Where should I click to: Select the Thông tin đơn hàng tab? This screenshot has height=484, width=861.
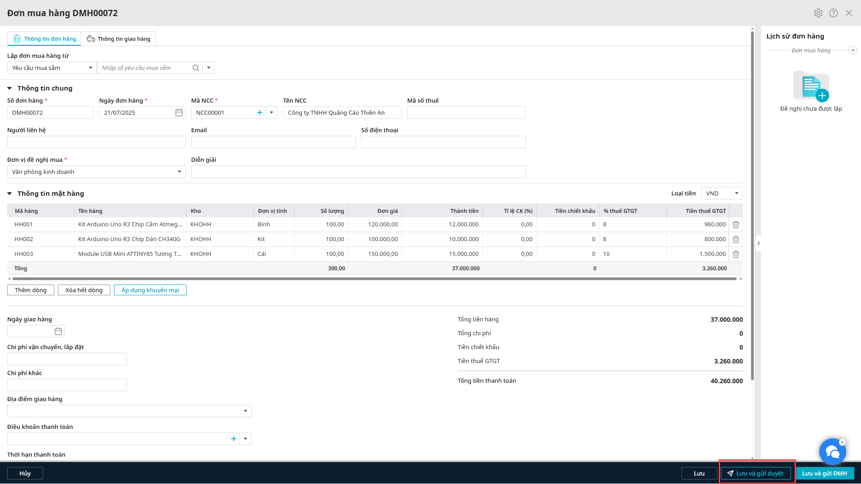point(44,39)
